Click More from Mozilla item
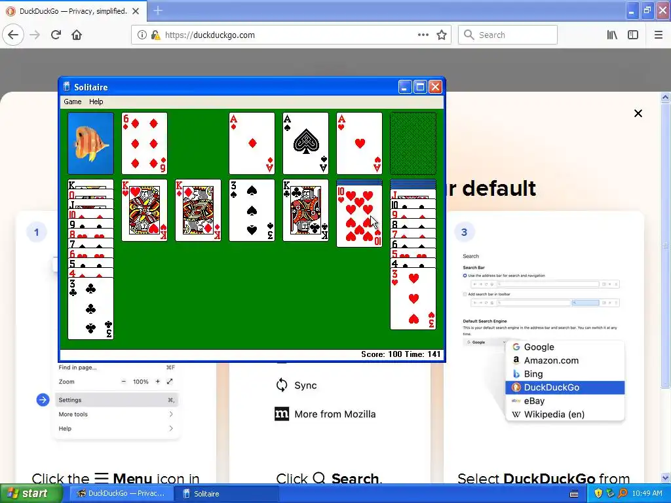Screen dimensions: 671x503 [325, 414]
